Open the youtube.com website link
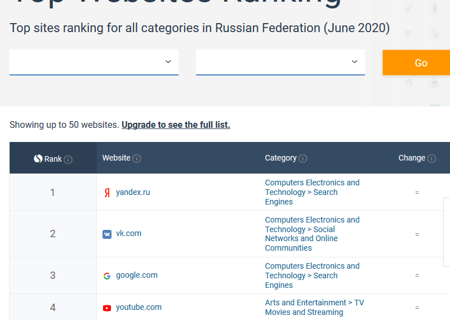This screenshot has width=450, height=320. coord(139,308)
